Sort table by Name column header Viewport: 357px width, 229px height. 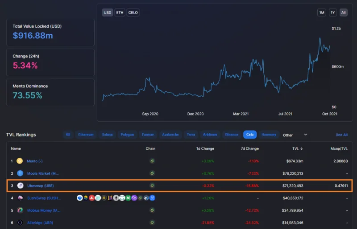click(x=16, y=148)
